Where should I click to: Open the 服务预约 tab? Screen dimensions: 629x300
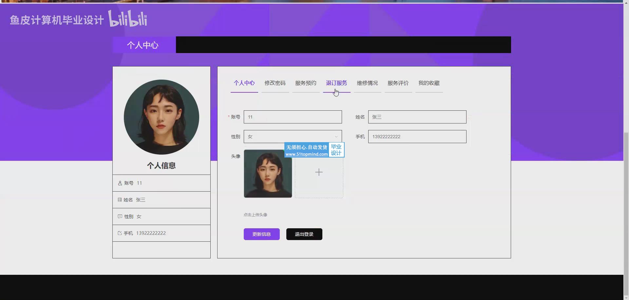click(306, 83)
